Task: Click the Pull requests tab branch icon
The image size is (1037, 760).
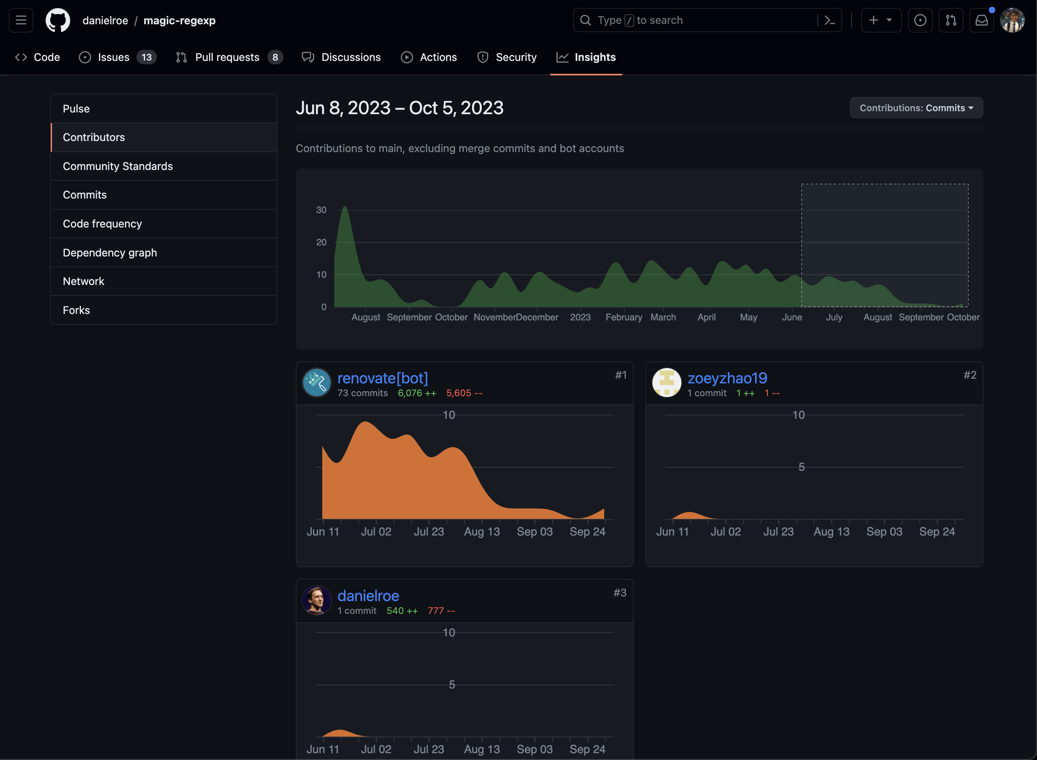Action: point(182,57)
